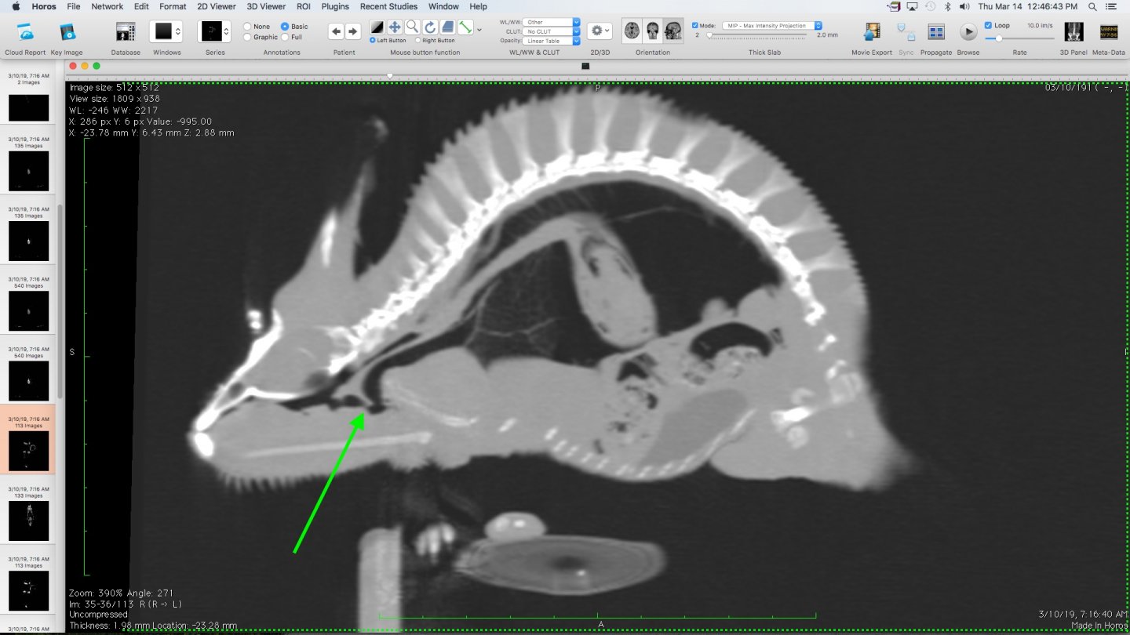Image resolution: width=1130 pixels, height=635 pixels.
Task: Open the 2D/3D gear dropdown
Action: 600,31
